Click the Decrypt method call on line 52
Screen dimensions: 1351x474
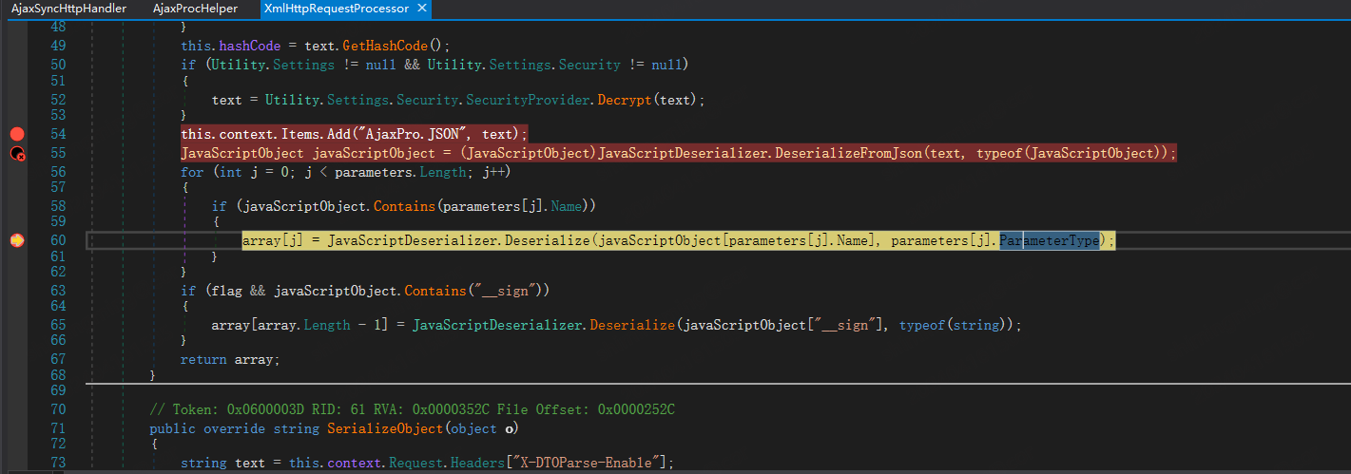click(626, 100)
